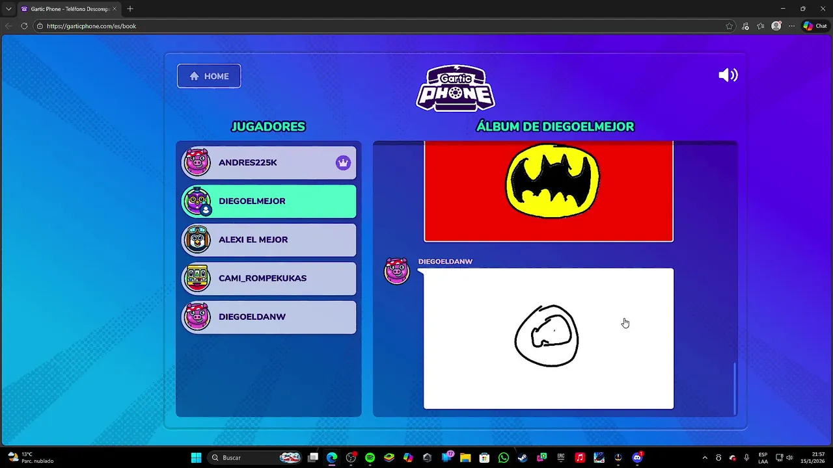This screenshot has width=833, height=468.
Task: Mute the game sound speaker icon
Action: tap(728, 75)
